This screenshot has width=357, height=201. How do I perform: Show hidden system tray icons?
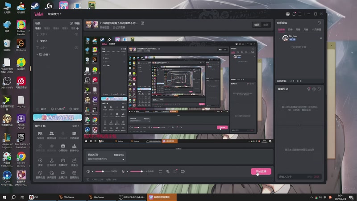pyautogui.click(x=311, y=197)
